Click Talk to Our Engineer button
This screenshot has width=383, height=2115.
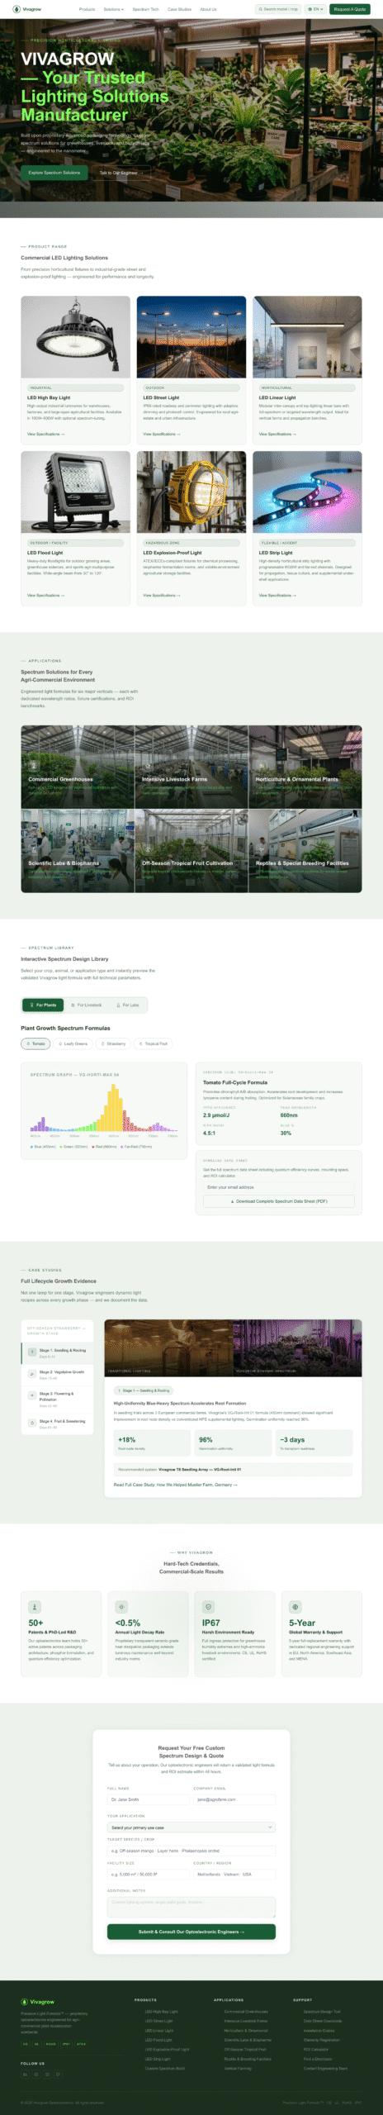click(x=120, y=173)
